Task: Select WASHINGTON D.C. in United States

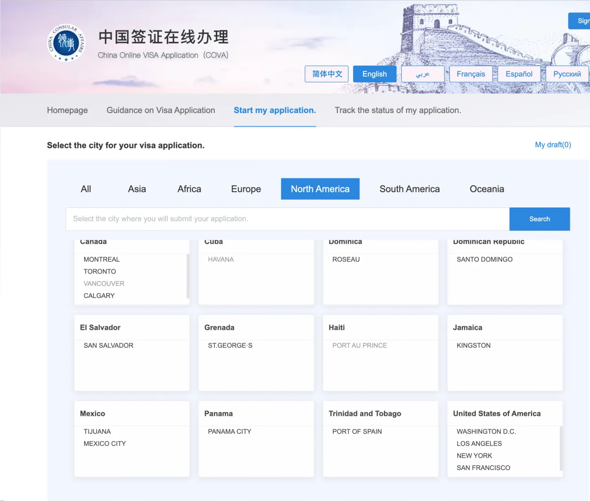Action: pyautogui.click(x=486, y=431)
